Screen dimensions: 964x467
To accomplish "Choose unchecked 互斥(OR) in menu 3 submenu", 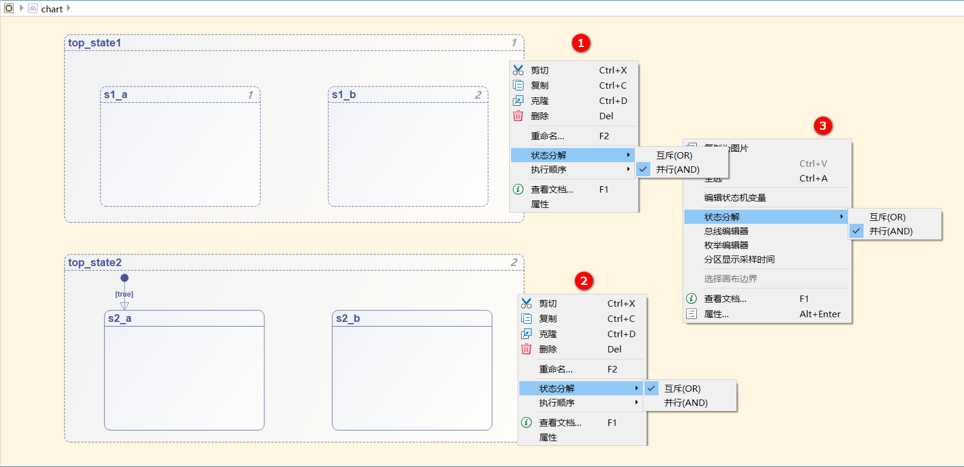I will [x=887, y=217].
